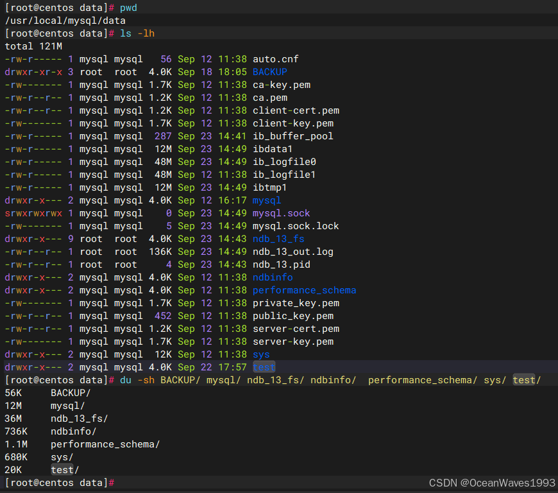Click 'BACKUP/' in du output

tap(71, 393)
